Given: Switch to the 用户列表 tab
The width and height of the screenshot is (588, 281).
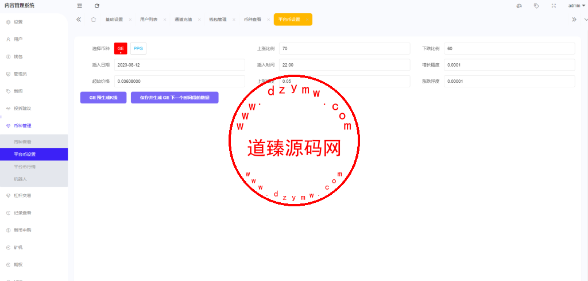Looking at the screenshot, I should [x=149, y=20].
